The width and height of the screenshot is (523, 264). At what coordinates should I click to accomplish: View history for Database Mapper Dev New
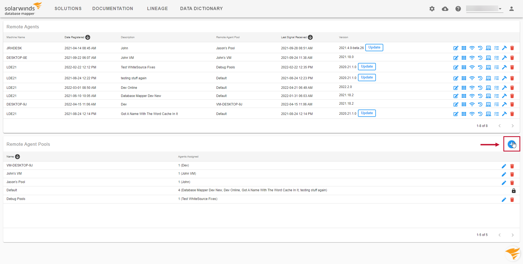(480, 96)
